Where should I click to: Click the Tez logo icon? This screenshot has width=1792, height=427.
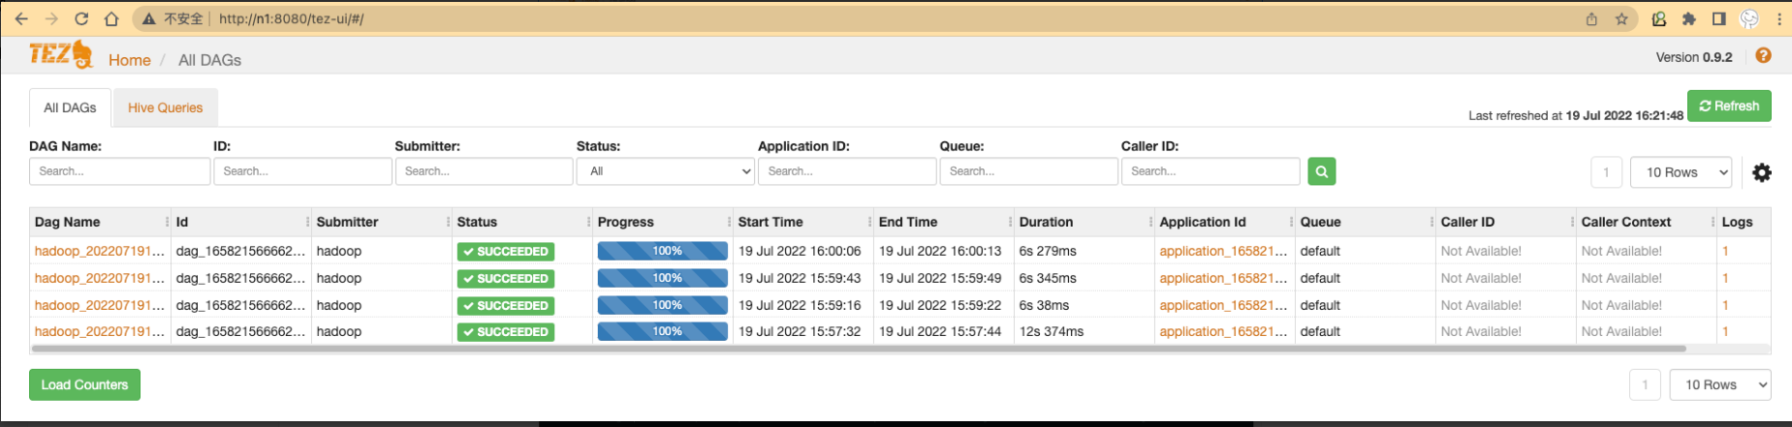click(61, 55)
